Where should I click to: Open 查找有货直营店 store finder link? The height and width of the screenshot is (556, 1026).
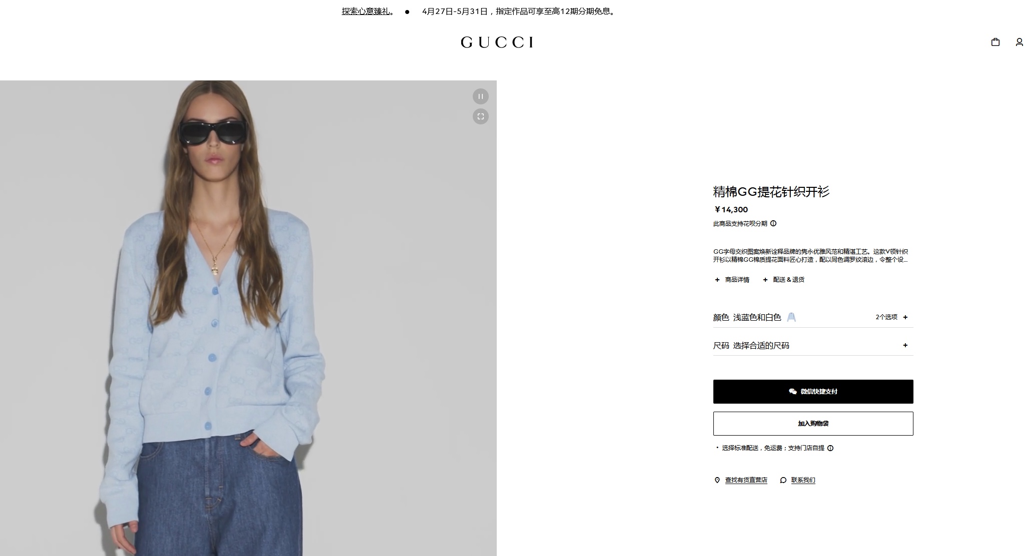[x=746, y=480]
